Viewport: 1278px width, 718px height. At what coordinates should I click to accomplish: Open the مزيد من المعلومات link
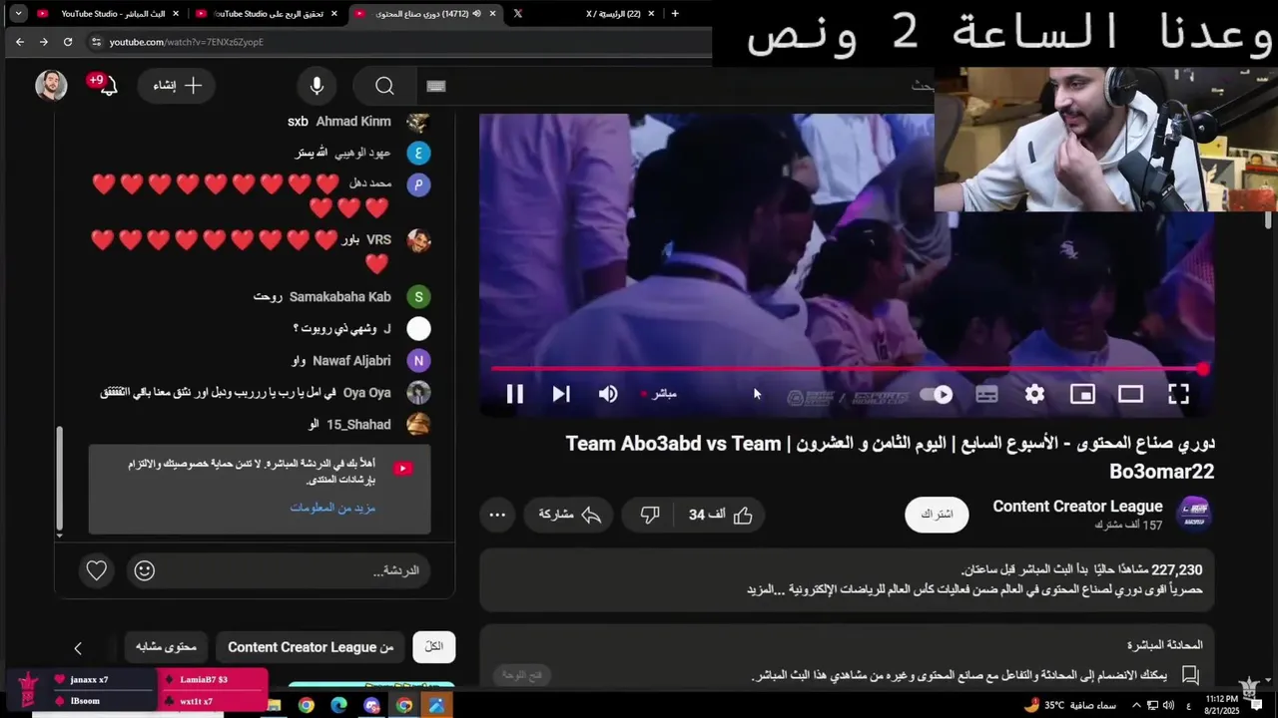pyautogui.click(x=332, y=508)
